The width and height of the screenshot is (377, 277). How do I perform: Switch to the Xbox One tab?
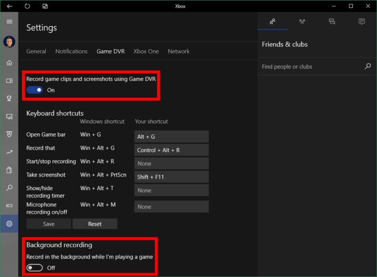pyautogui.click(x=146, y=51)
